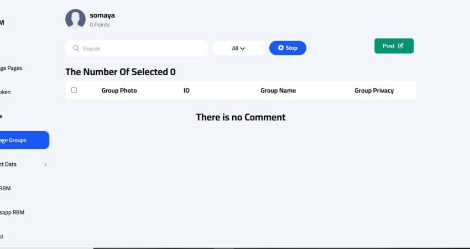Viewport: 470px width, 249px height.
Task: Click the blue Stop button
Action: 288,48
